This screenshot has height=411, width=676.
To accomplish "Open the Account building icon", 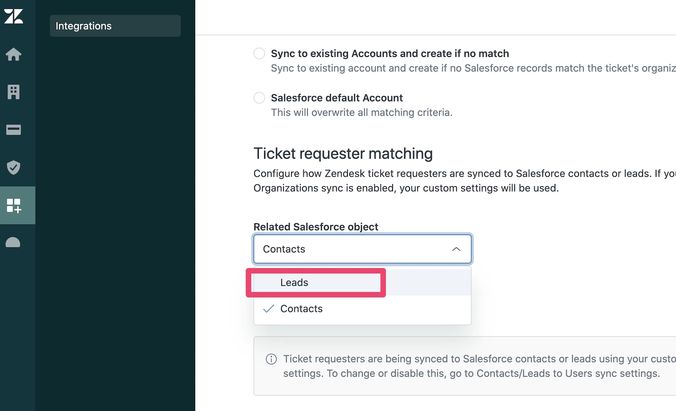I will 14,92.
